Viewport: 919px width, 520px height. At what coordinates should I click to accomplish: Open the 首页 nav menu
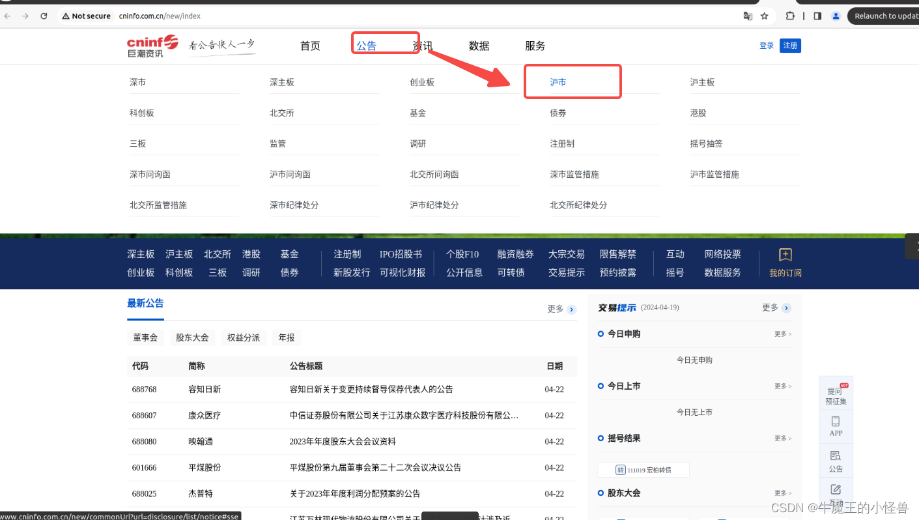(x=310, y=46)
